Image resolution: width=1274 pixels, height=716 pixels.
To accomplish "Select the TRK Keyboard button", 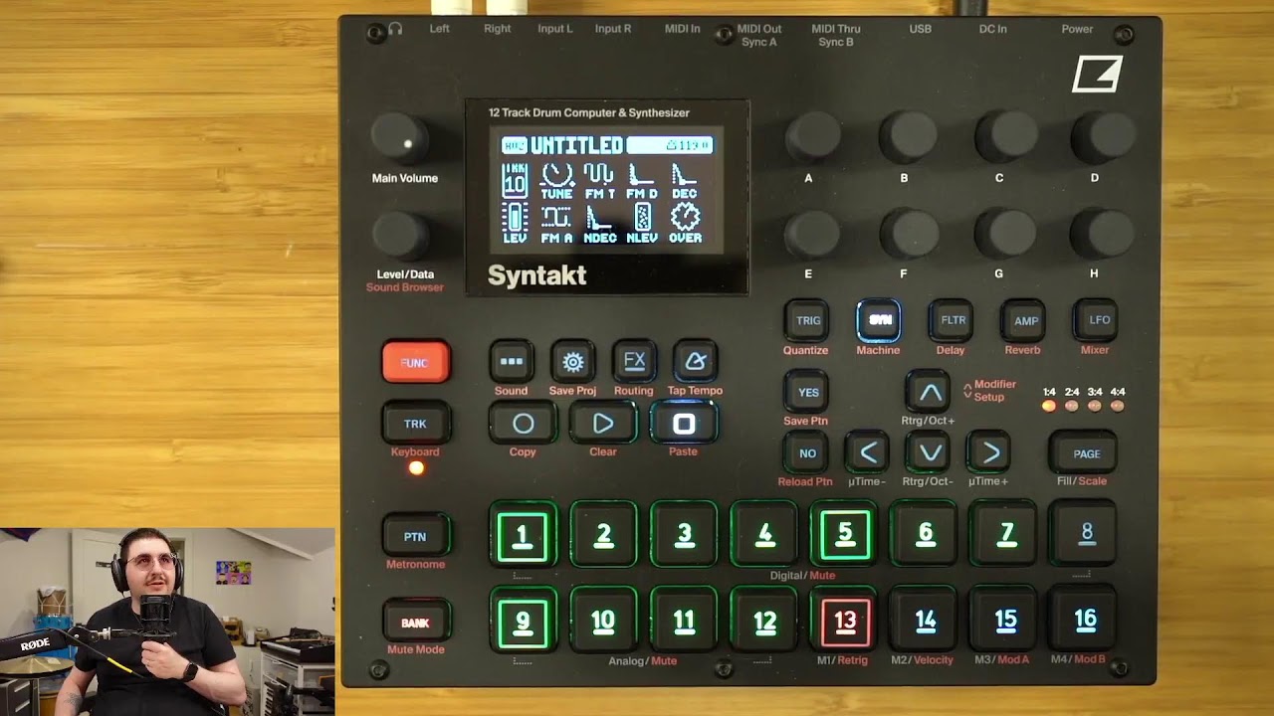I will tap(415, 425).
